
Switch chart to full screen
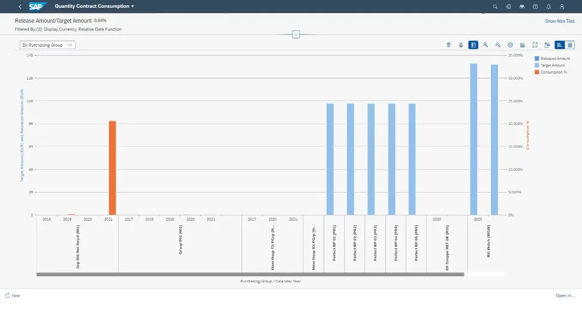tap(535, 45)
